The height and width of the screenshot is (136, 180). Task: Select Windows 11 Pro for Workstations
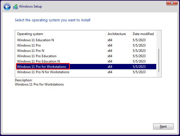click(86, 66)
